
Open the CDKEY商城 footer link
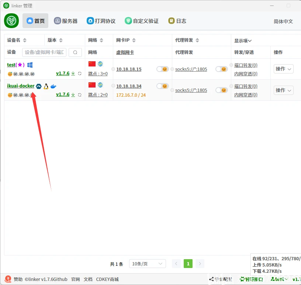coord(107,279)
